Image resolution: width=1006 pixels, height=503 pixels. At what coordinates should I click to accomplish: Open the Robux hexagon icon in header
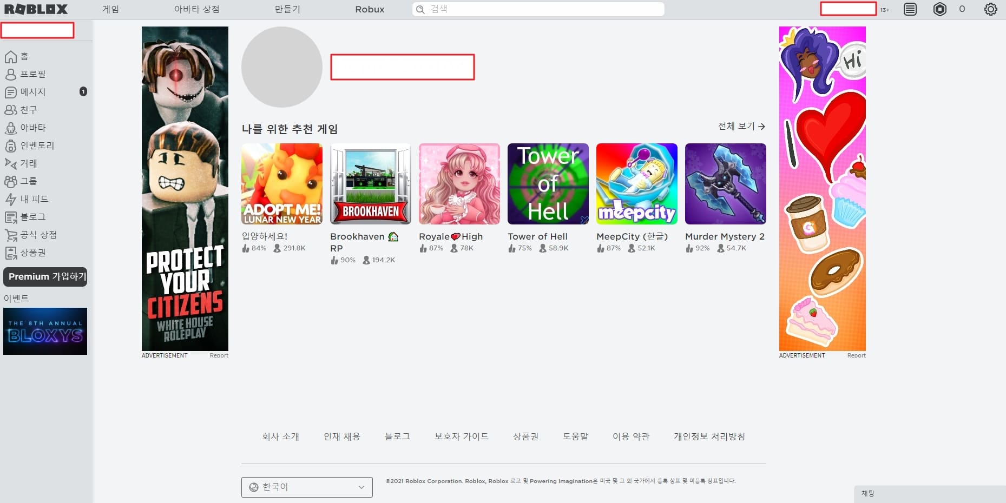(x=940, y=9)
